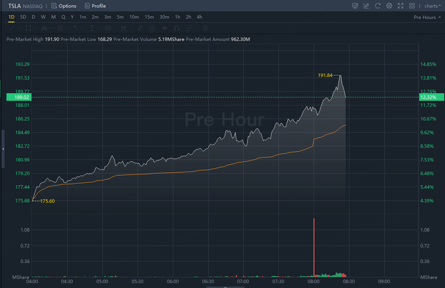This screenshot has width=445, height=288.
Task: Toggle the drawing tools pencil icon in header
Action: [366, 6]
